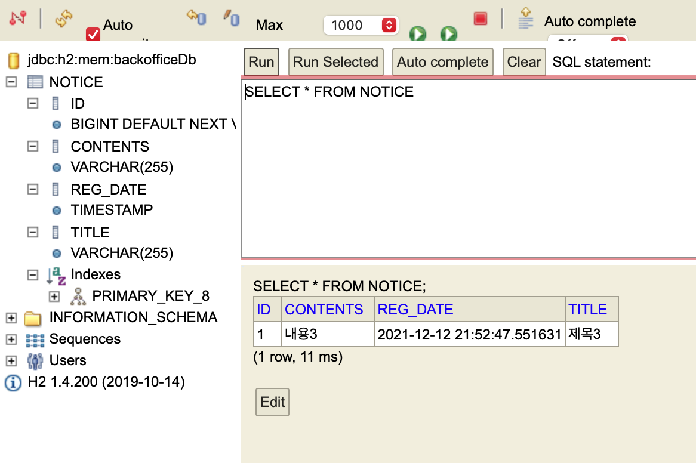Expand the Users node

pyautogui.click(x=11, y=361)
